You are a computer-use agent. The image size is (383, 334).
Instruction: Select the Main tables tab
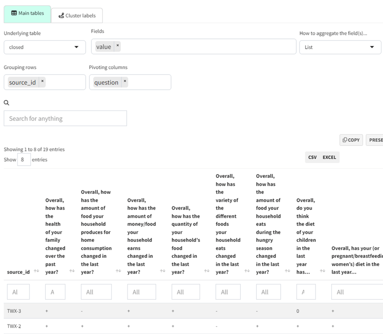tap(27, 13)
